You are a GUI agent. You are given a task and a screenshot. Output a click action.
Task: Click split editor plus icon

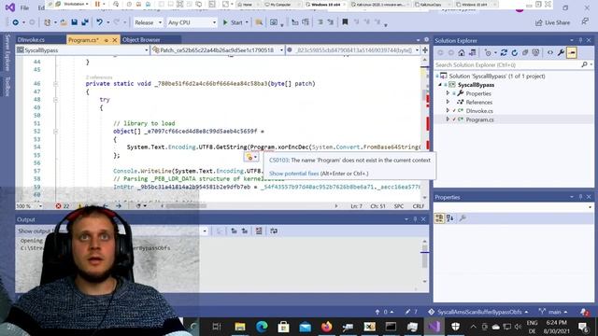[425, 49]
